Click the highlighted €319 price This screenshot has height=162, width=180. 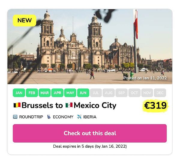tap(155, 106)
